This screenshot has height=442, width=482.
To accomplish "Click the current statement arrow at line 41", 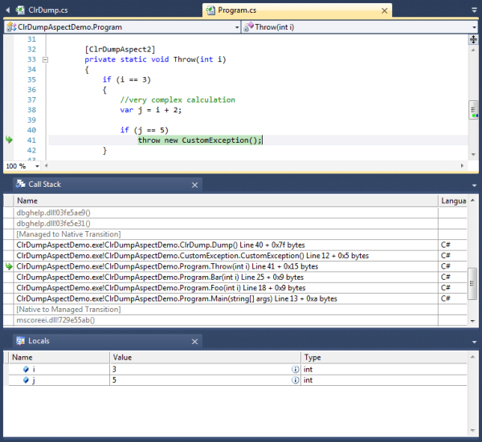I will [x=10, y=140].
